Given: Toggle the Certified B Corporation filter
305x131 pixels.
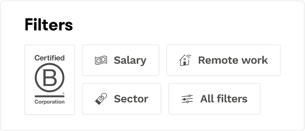Looking at the screenshot, I should click(x=49, y=80).
